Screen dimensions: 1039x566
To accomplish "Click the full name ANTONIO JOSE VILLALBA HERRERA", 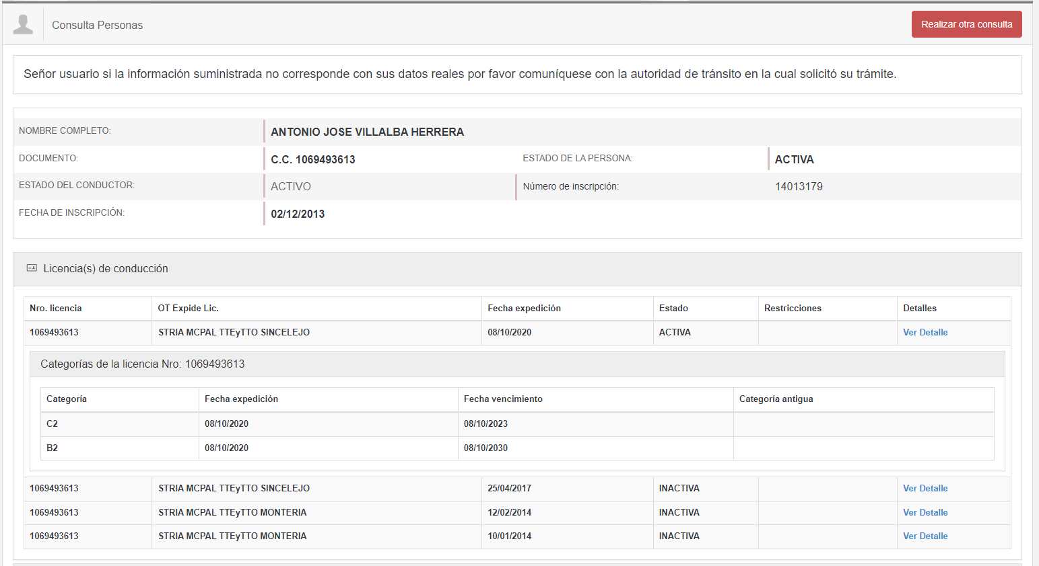I will pos(367,132).
